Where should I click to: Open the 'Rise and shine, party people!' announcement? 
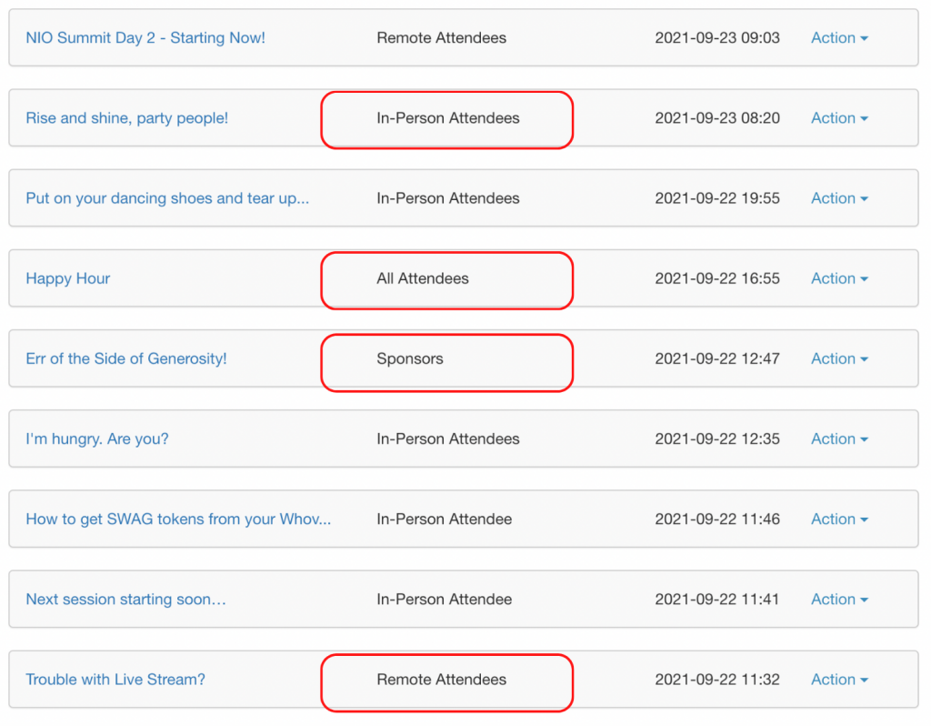pos(126,118)
